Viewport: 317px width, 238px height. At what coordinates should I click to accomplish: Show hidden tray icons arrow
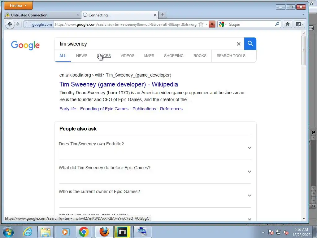(263, 232)
